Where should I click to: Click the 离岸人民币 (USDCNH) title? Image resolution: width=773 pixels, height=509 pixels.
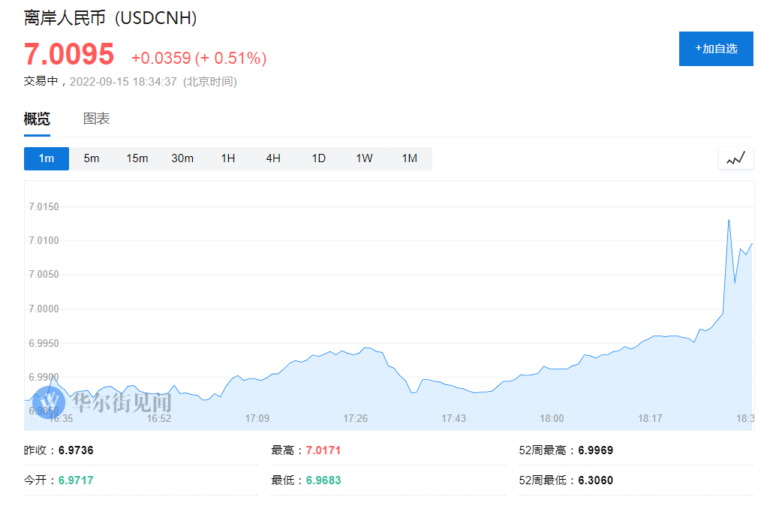click(110, 19)
